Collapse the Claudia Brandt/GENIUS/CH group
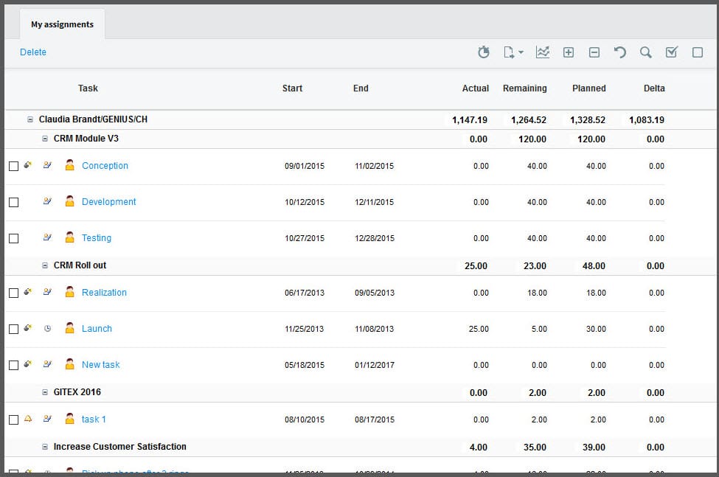This screenshot has height=477, width=719. coord(30,119)
